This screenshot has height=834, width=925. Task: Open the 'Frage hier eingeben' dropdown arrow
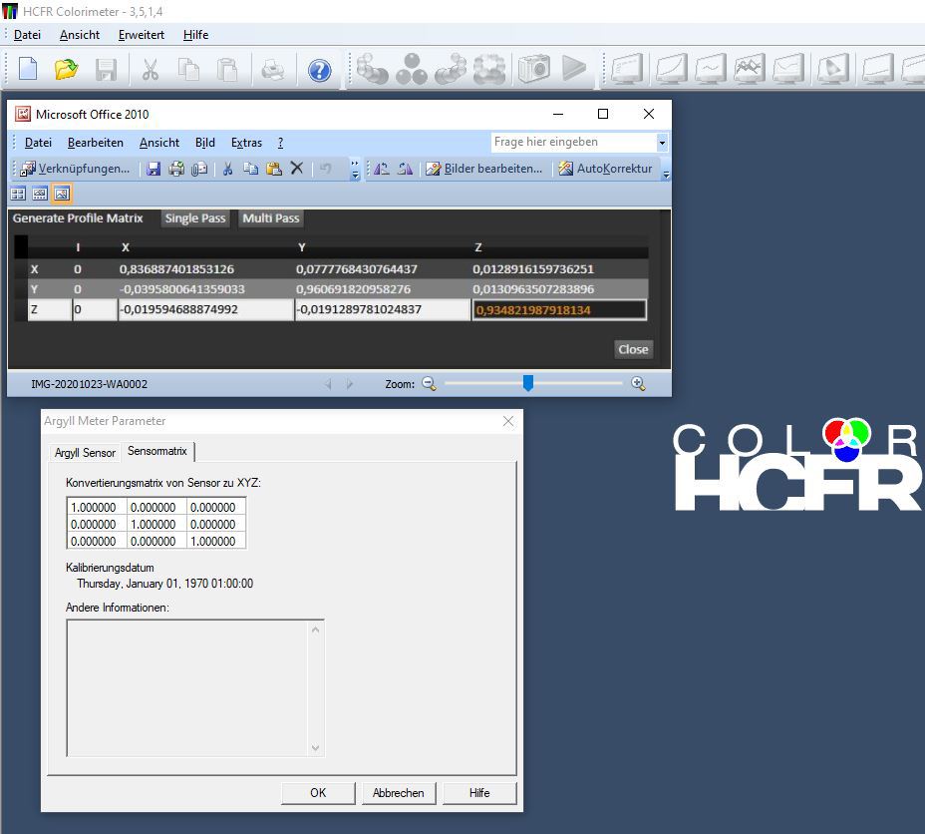point(661,143)
